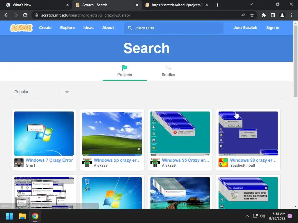298x223 pixels.
Task: Open the Explore menu item
Action: pos(68,28)
